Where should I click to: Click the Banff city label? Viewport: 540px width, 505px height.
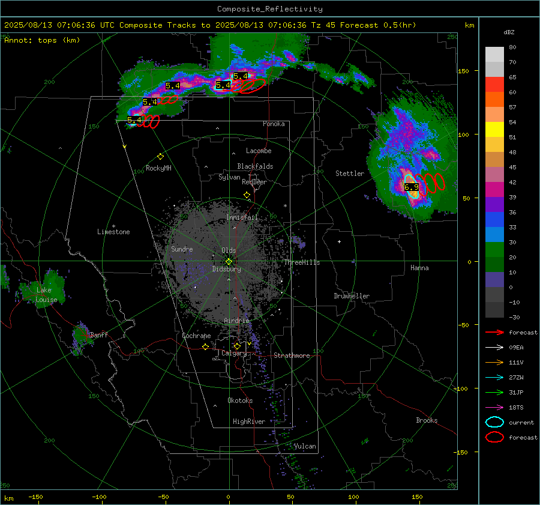click(x=99, y=334)
